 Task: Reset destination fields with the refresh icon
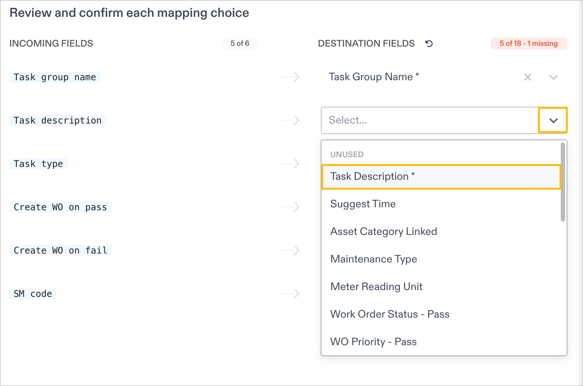click(x=429, y=44)
